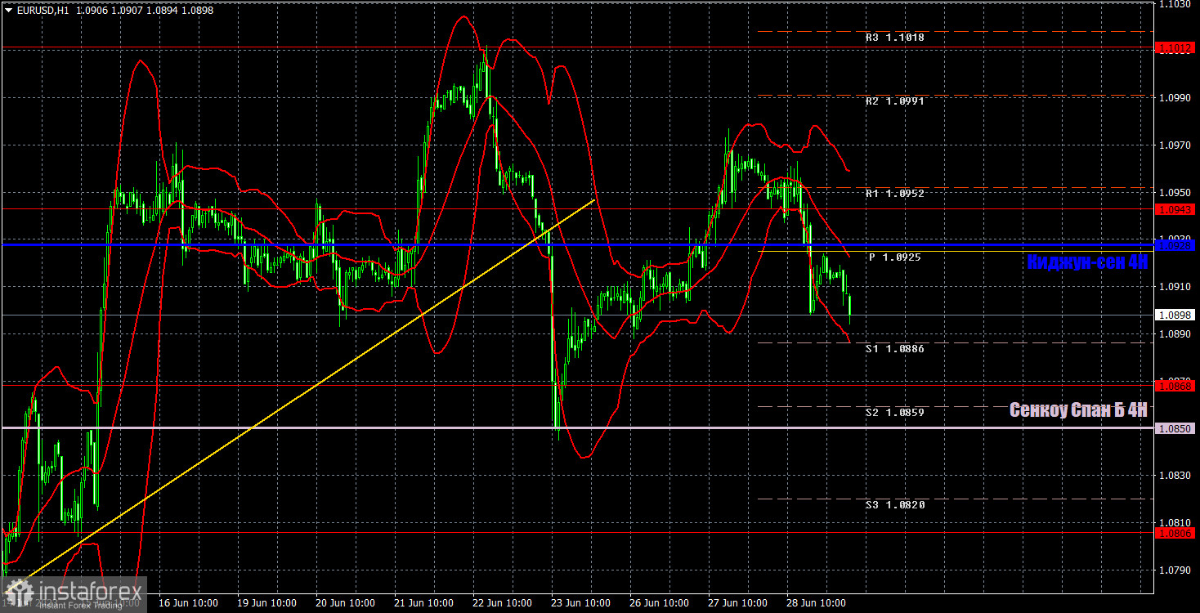Click the 1.0830 price axis value

1175,476
